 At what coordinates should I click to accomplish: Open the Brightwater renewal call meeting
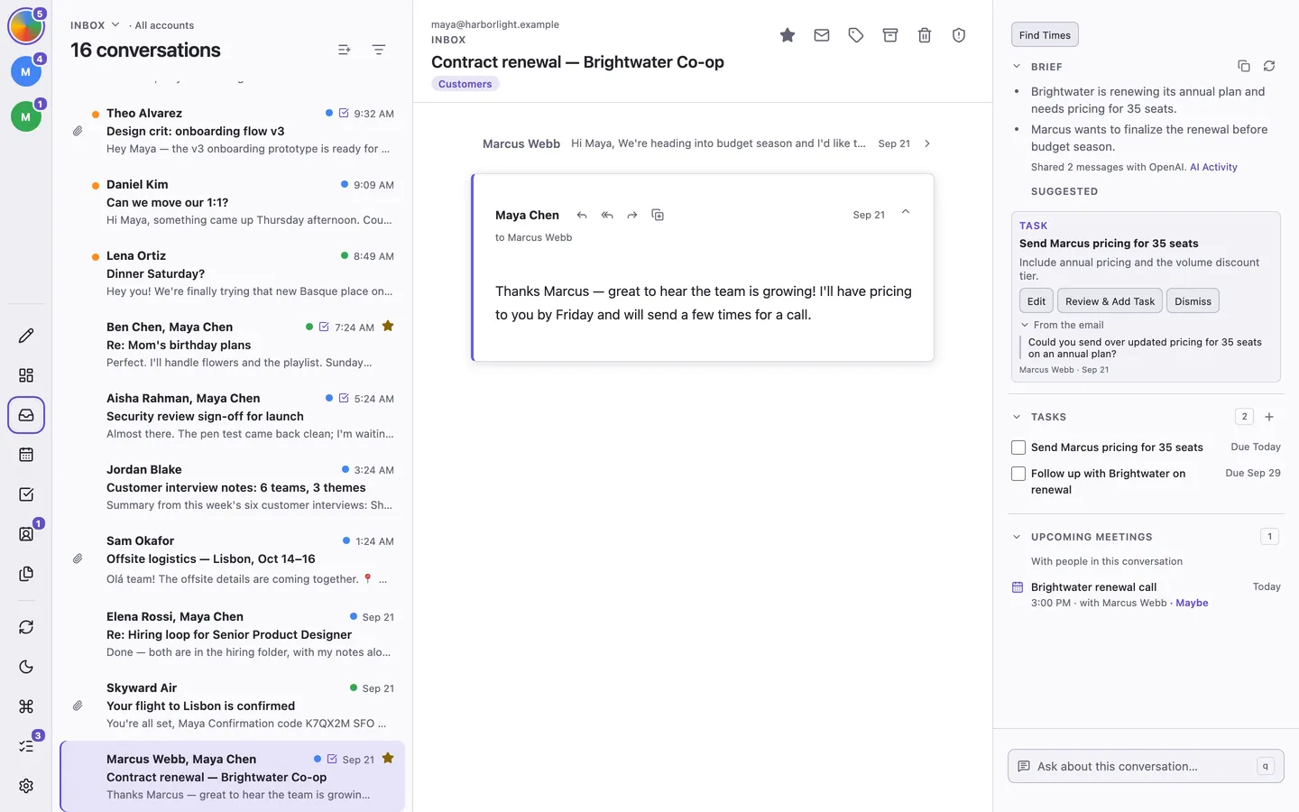click(x=1146, y=595)
